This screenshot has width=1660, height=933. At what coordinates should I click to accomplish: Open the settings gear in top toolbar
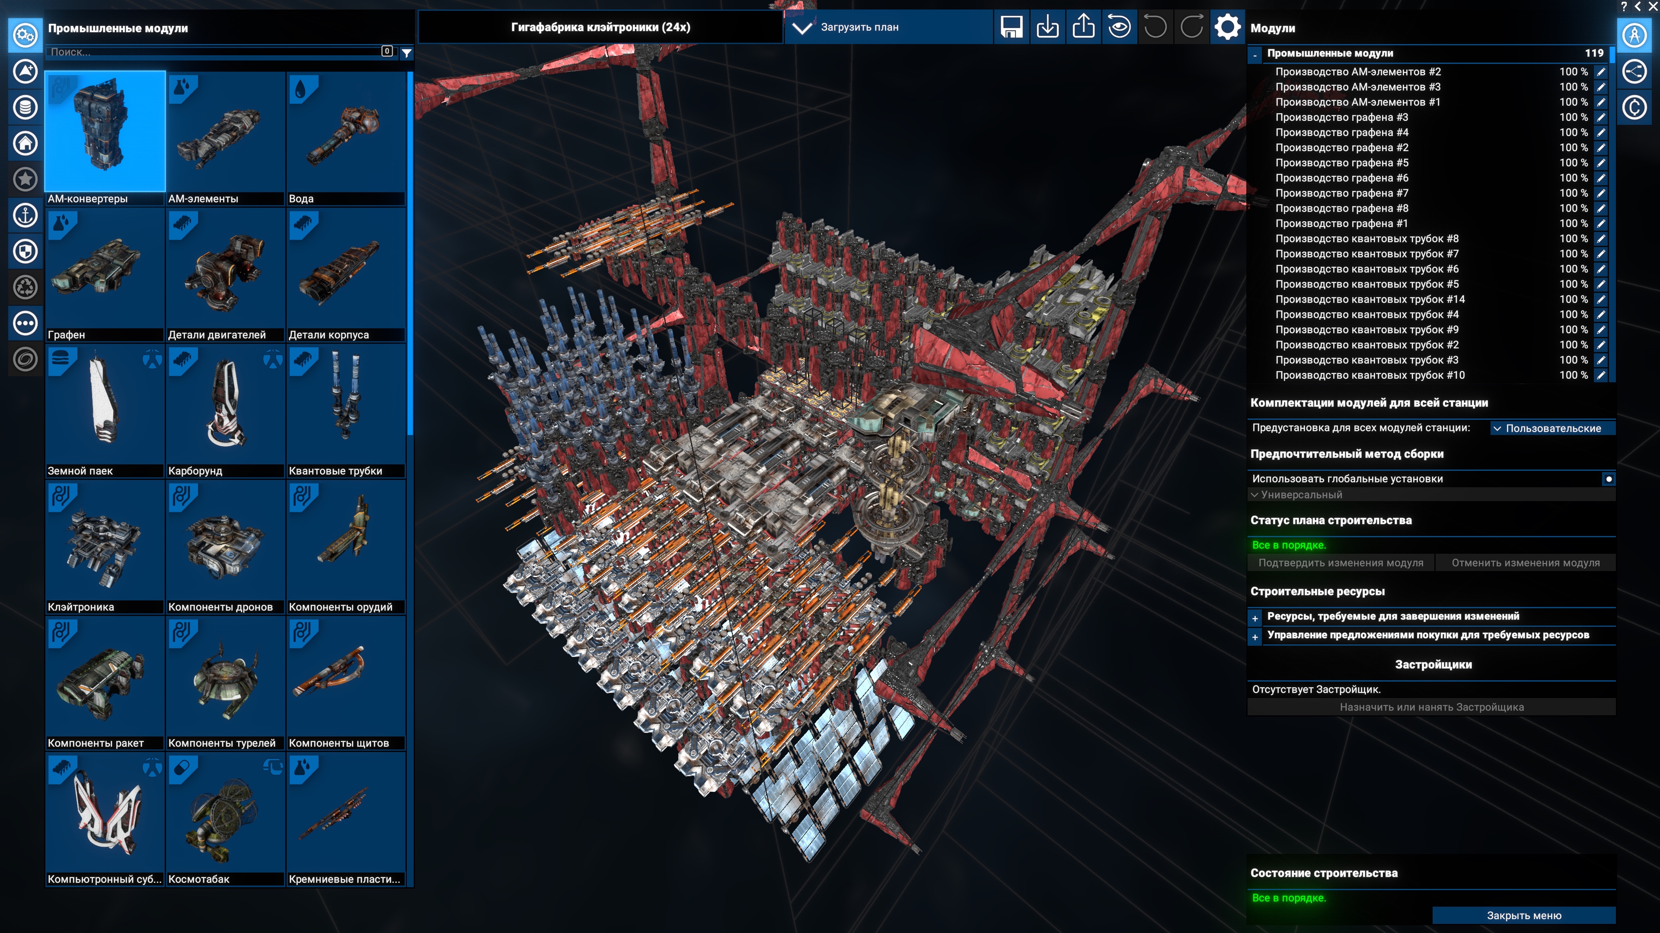[1226, 27]
